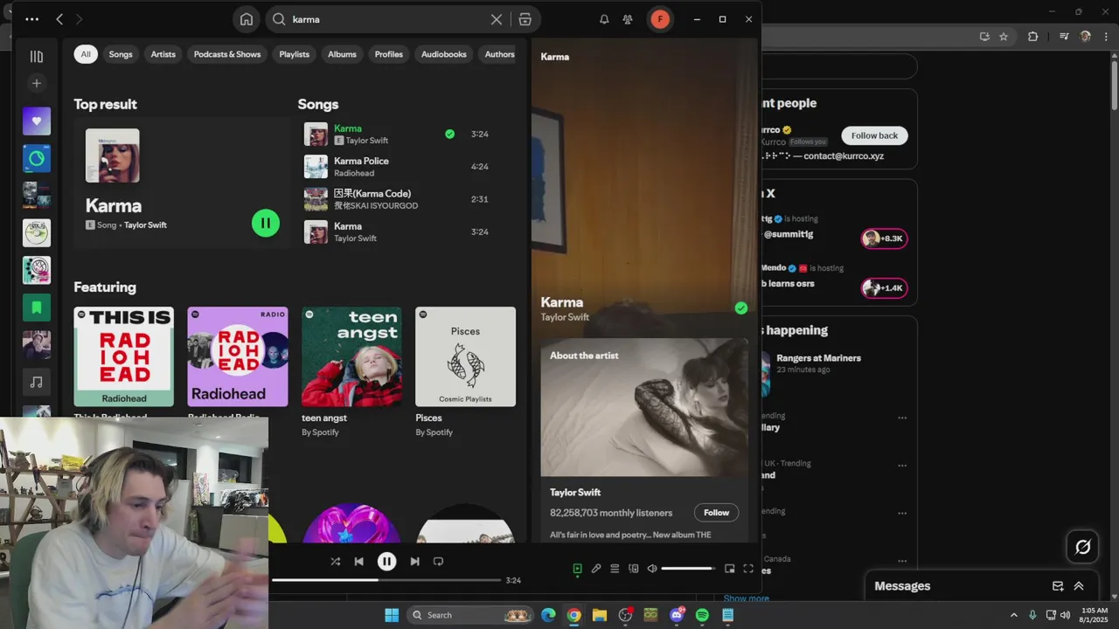Image resolution: width=1119 pixels, height=629 pixels.
Task: Compose new message icon in Messages bar
Action: click(1058, 586)
